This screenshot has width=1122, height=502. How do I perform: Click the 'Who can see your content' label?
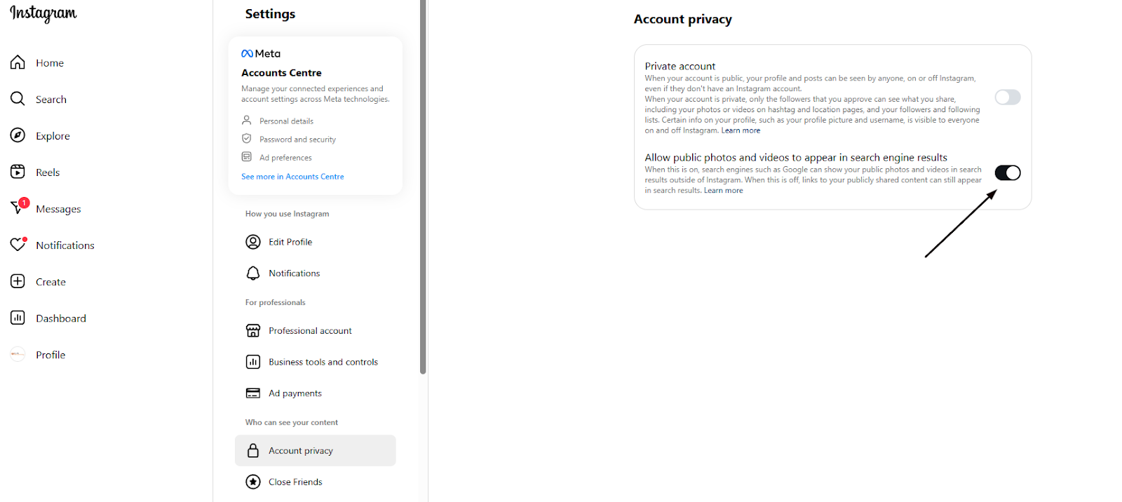click(291, 422)
